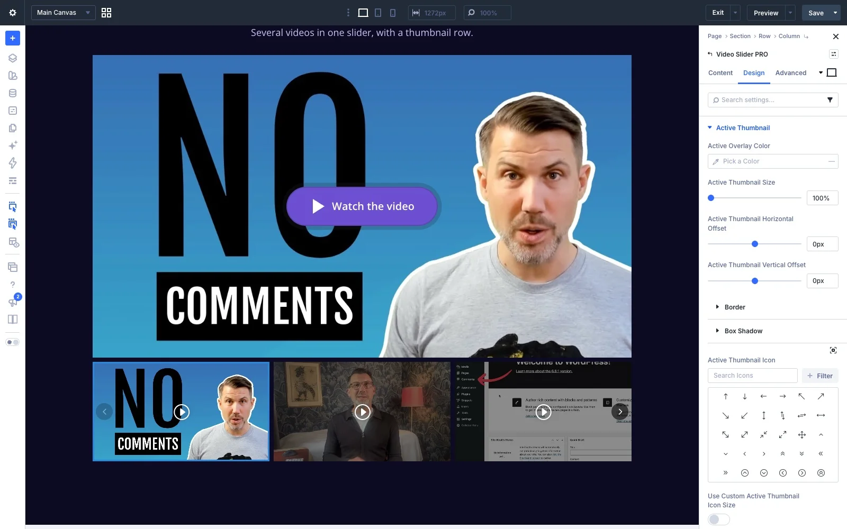Click the blue add element plus button

click(13, 38)
